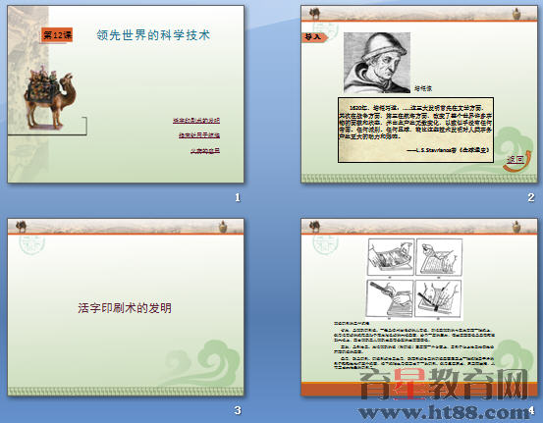This screenshot has width=543, height=423.
Task: Click the small camel icon in slide 3 header
Action: click(22, 227)
